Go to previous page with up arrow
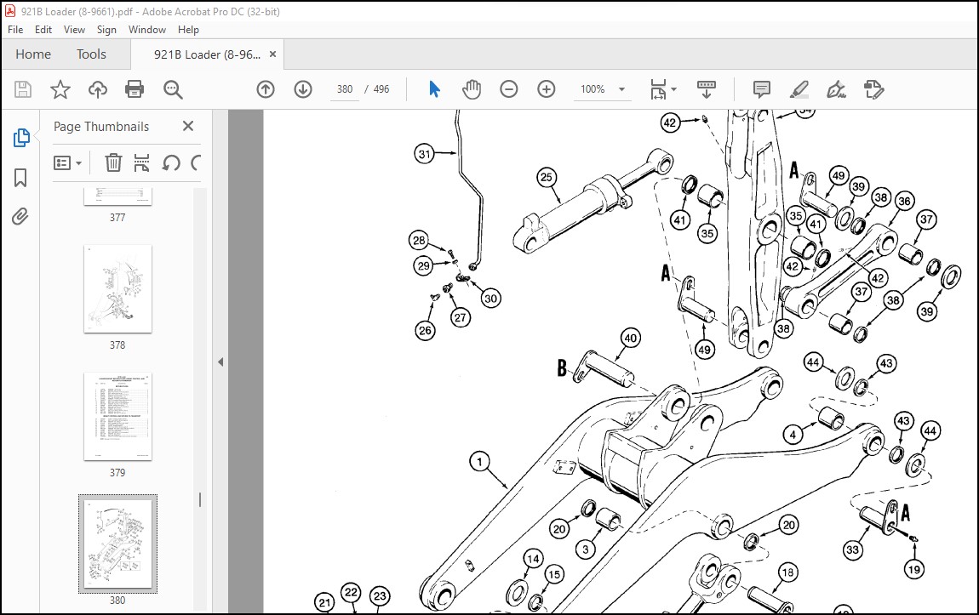The height and width of the screenshot is (615, 979). pos(266,89)
